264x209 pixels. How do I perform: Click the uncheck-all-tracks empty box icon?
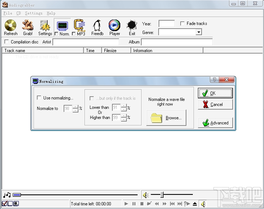click(x=10, y=204)
